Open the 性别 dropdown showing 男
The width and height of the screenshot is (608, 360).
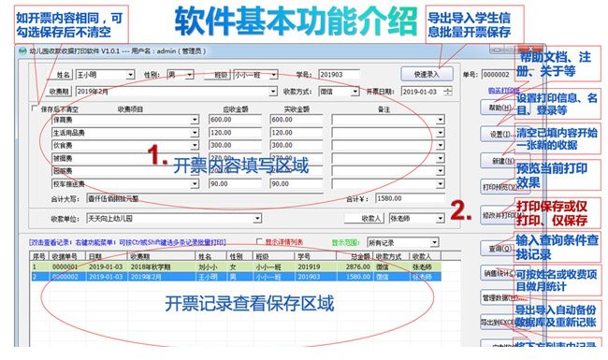pyautogui.click(x=190, y=75)
